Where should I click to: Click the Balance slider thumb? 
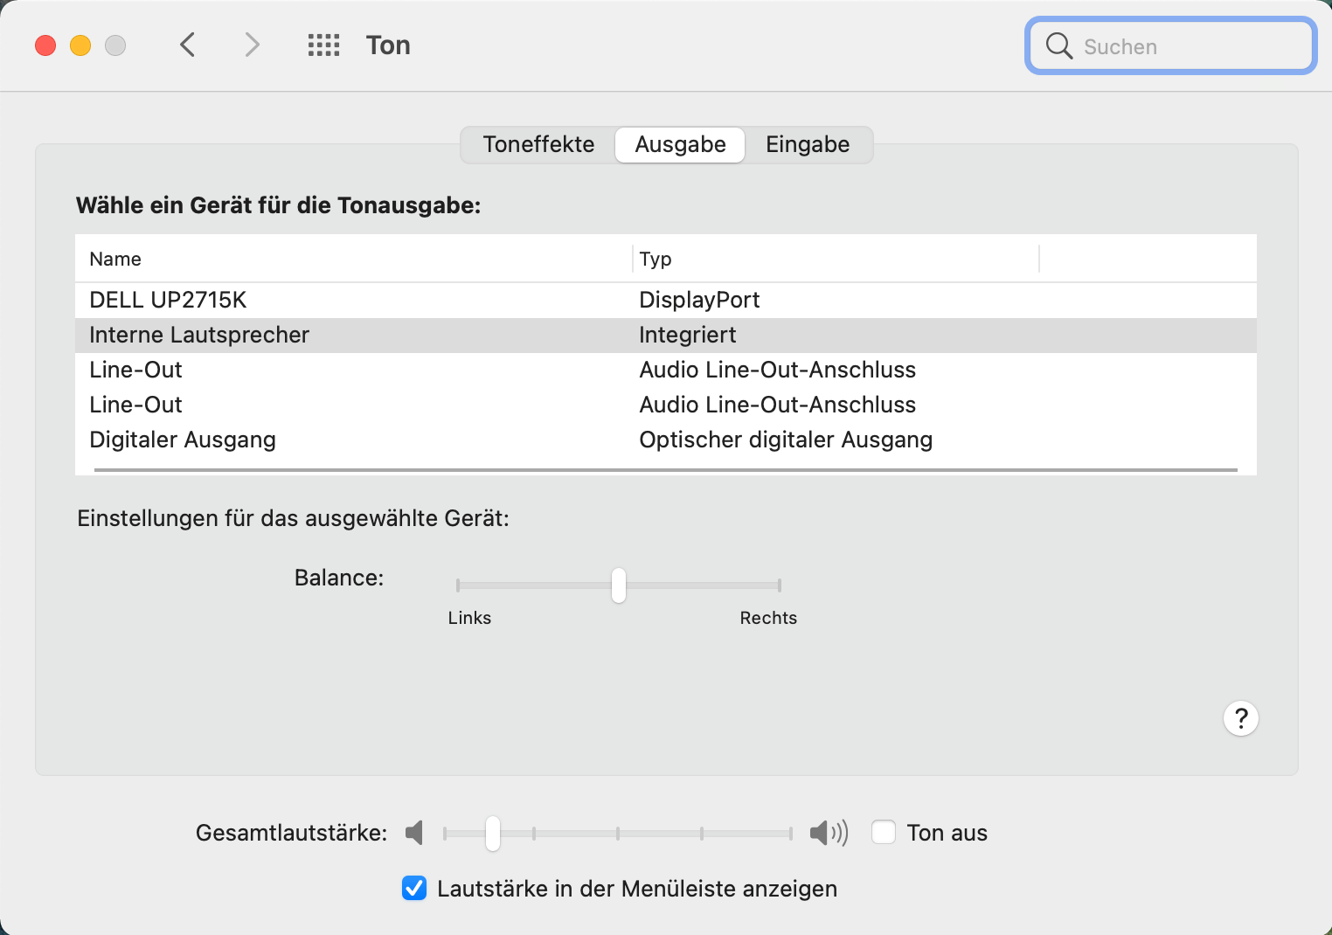click(x=619, y=585)
